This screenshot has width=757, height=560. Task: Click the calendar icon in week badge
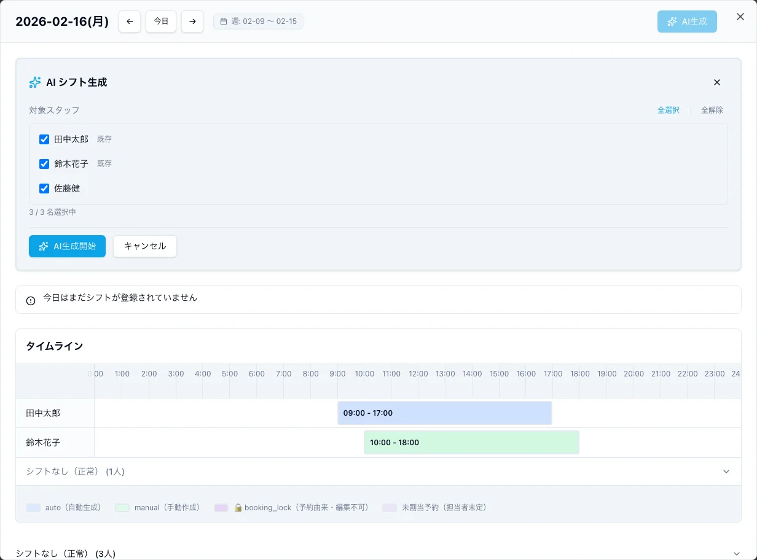pos(224,21)
